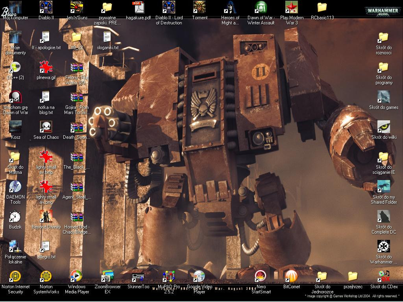The width and height of the screenshot is (403, 302).
Task: Open the hagakure.pdf file
Action: point(138,7)
